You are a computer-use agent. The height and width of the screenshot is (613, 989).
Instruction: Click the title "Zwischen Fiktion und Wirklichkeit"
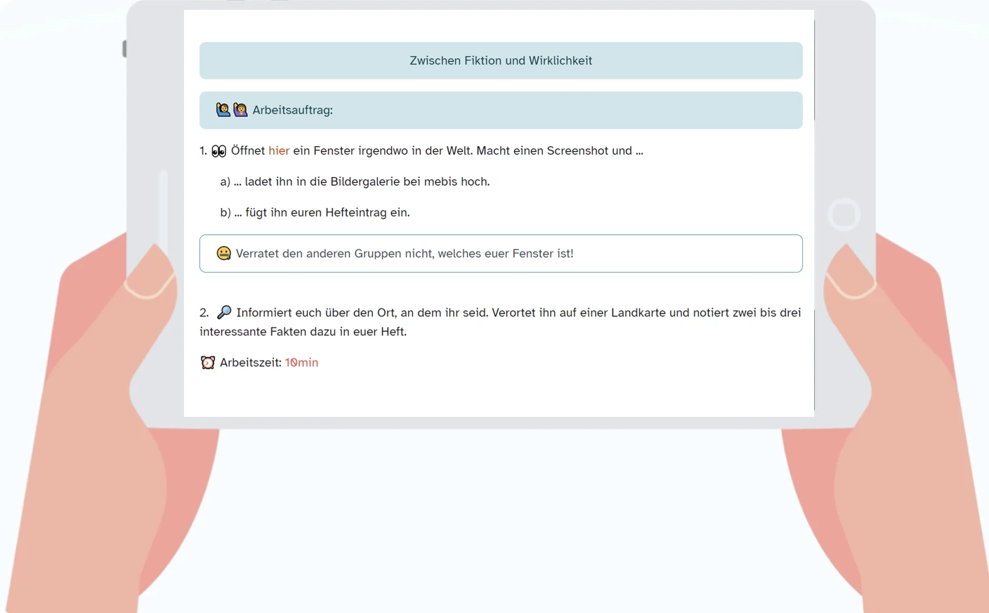coord(500,60)
